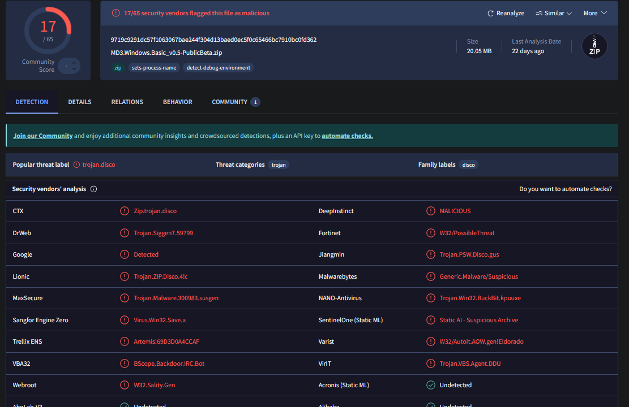Click detection Static AI - Suspicious Archive
This screenshot has width=629, height=407.
point(479,320)
